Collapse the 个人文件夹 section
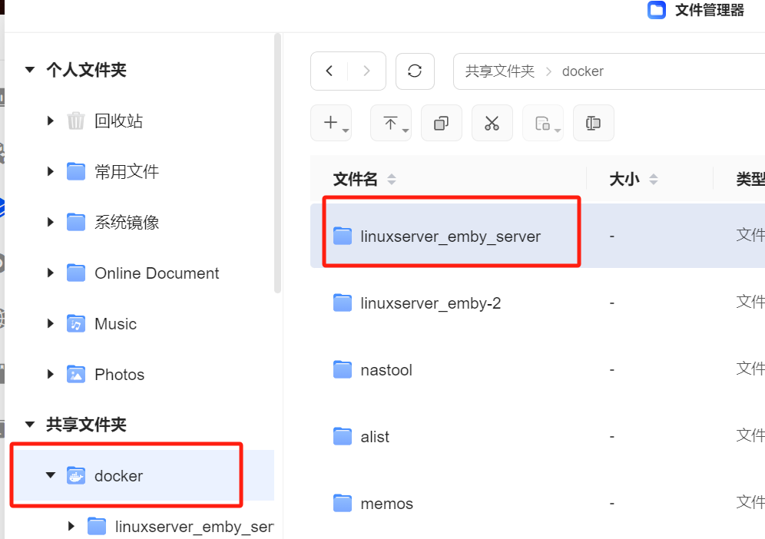 [x=30, y=70]
